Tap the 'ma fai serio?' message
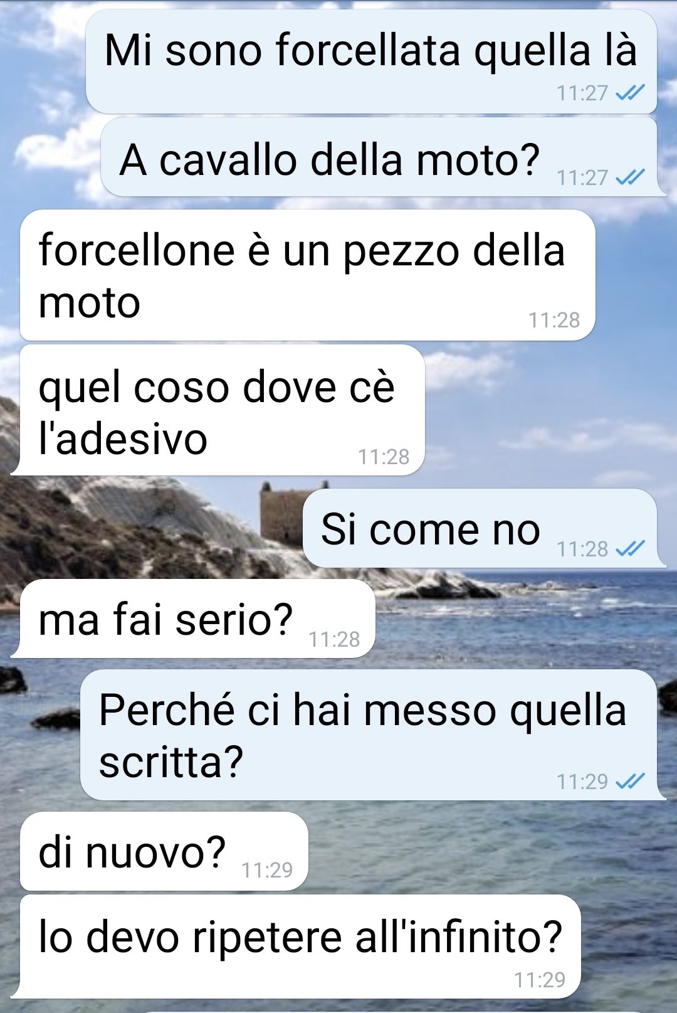Image resolution: width=677 pixels, height=1013 pixels. click(193, 618)
